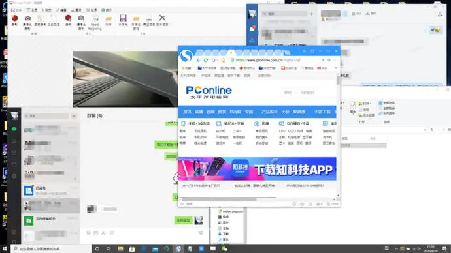This screenshot has height=253, width=451.
Task: Click the black X icon in the recorder ribbon
Action: tap(162, 18)
